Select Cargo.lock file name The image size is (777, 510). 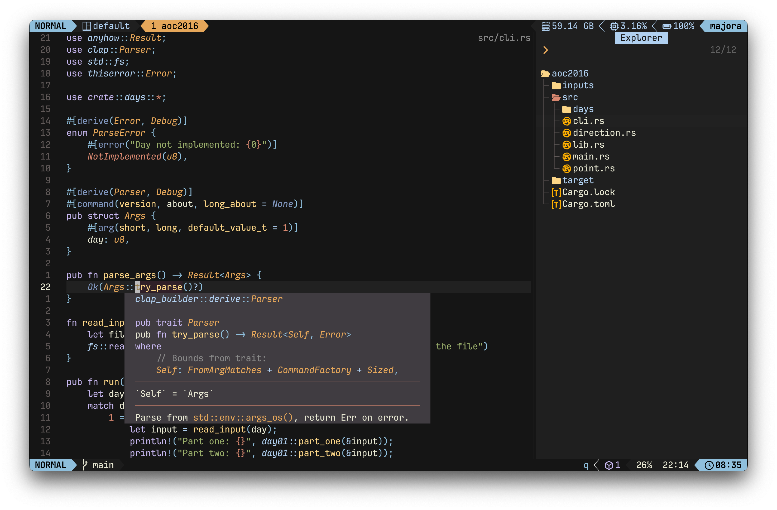(x=588, y=192)
